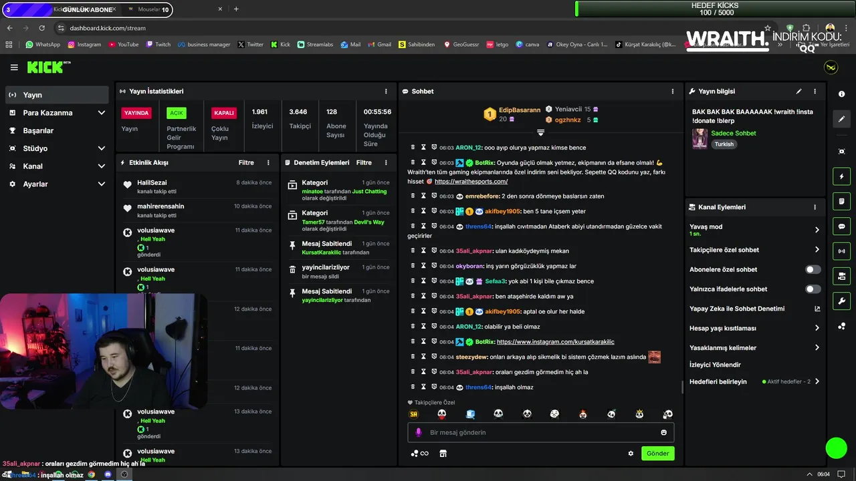Open the Yayın bilgisi three-dot menu

815,92
